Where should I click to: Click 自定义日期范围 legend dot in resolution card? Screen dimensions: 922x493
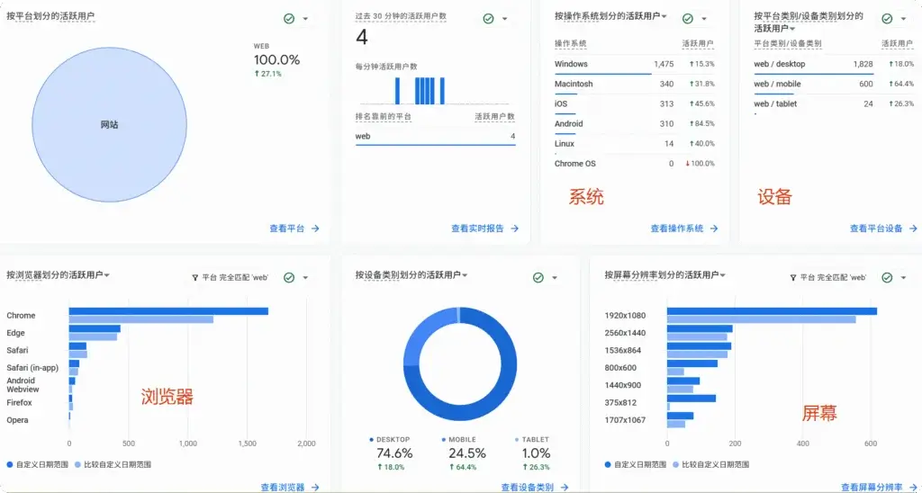point(608,464)
